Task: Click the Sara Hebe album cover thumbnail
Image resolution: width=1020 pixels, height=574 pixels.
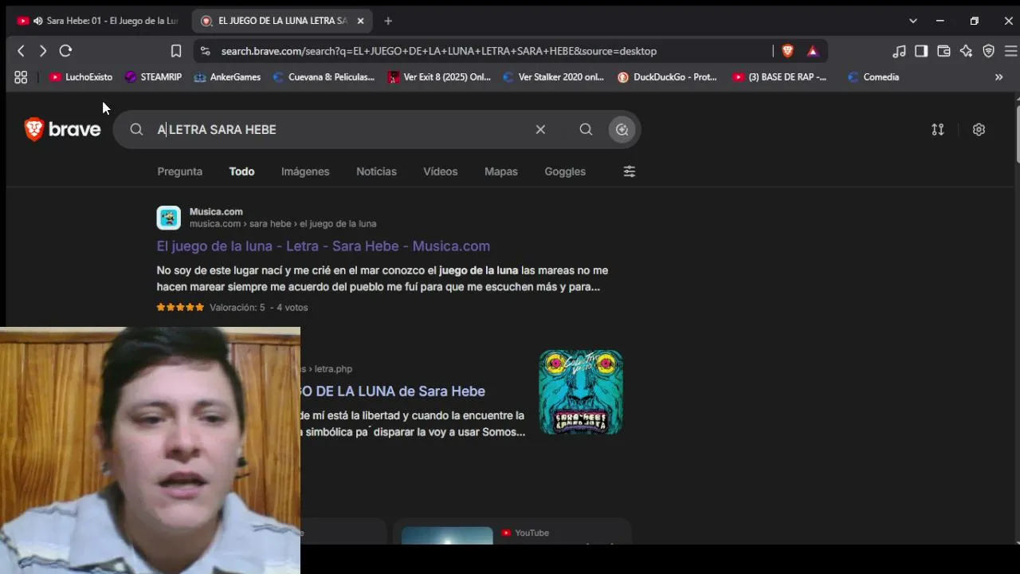Action: (x=581, y=392)
